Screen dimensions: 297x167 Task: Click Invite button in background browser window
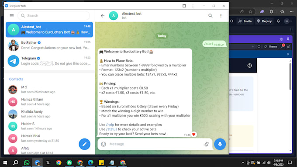pos(245,21)
